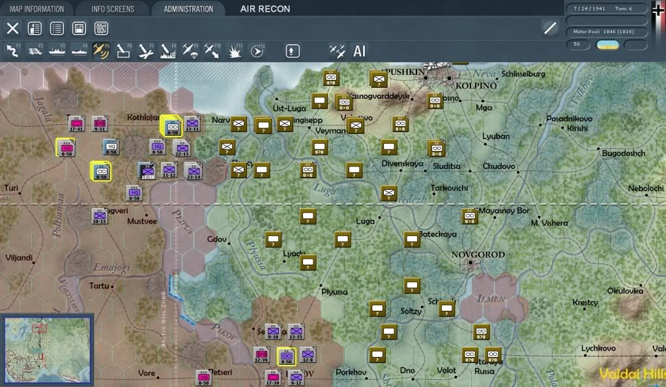Screen dimensions: 666x387
Task: Select the purple infantry unit 11-12
Action: [169, 170]
